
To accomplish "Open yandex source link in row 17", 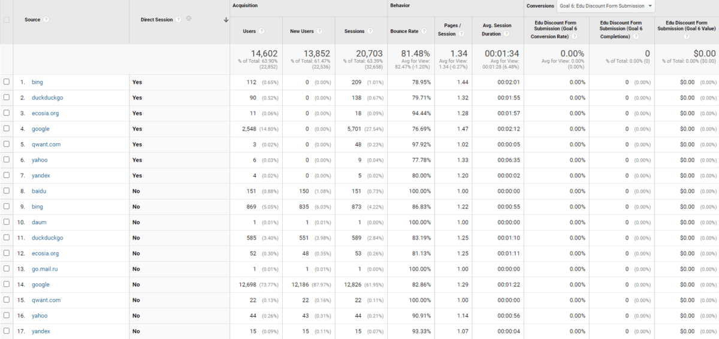I will pyautogui.click(x=41, y=331).
